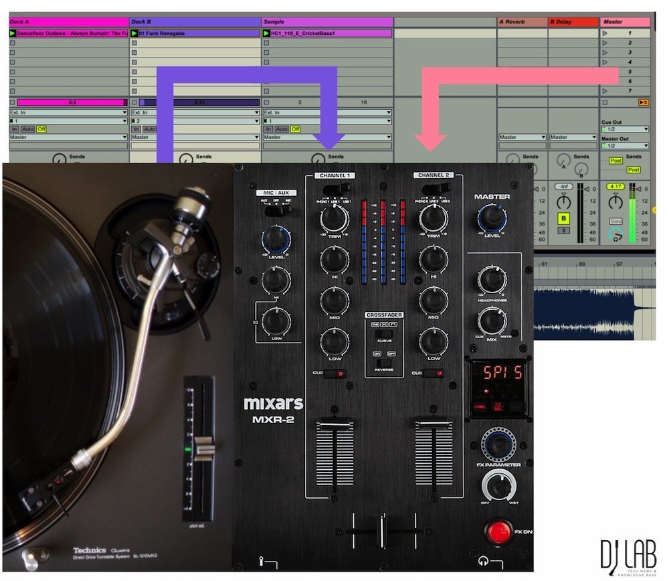Image resolution: width=669 pixels, height=581 pixels.
Task: Select the A Reverb return track header
Action: pos(522,21)
